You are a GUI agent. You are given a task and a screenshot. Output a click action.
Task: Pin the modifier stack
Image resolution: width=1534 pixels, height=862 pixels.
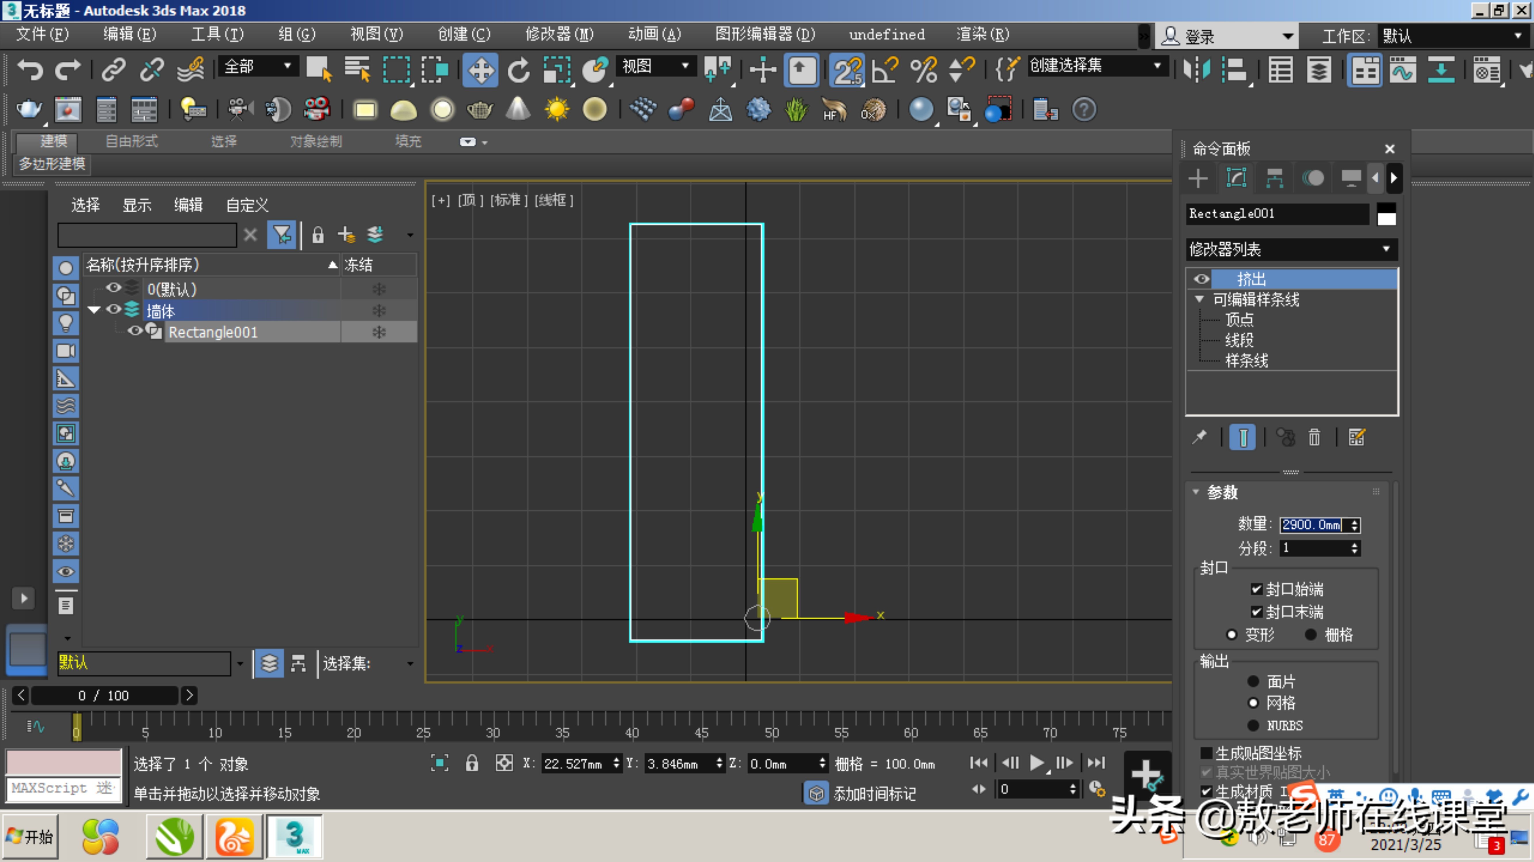point(1199,437)
